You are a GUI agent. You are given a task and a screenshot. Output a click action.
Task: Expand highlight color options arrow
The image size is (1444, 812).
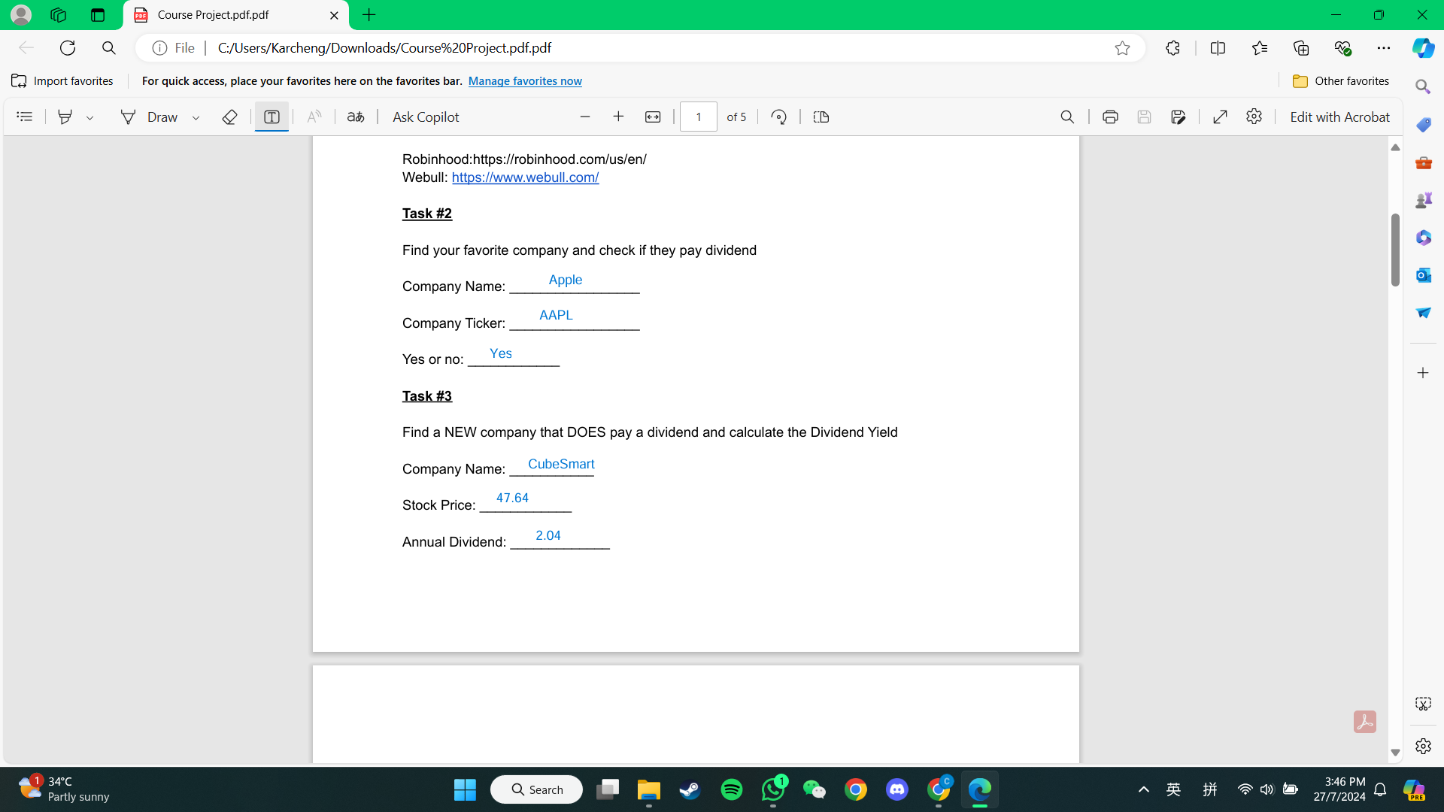pos(89,117)
